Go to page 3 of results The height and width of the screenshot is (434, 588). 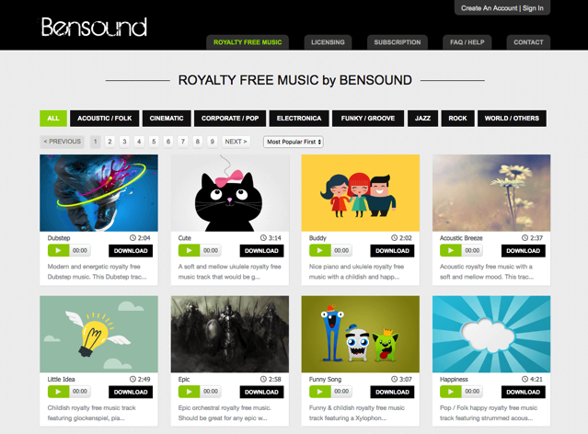click(124, 142)
